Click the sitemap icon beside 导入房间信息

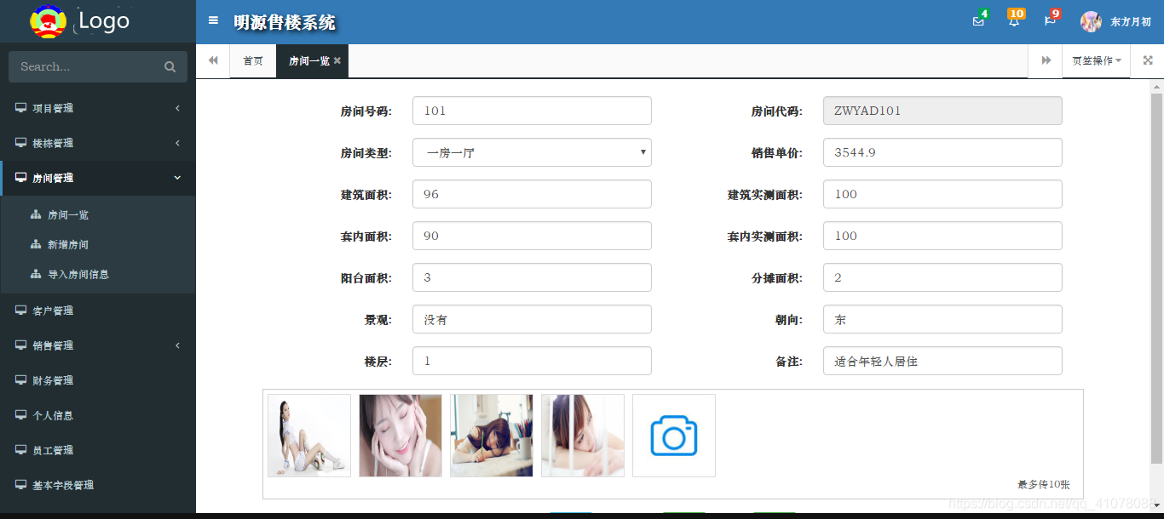tap(36, 274)
